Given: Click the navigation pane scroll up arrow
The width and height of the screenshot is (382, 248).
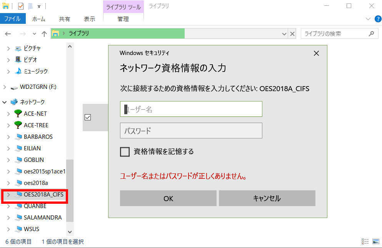Looking at the screenshot, I should tap(70, 46).
